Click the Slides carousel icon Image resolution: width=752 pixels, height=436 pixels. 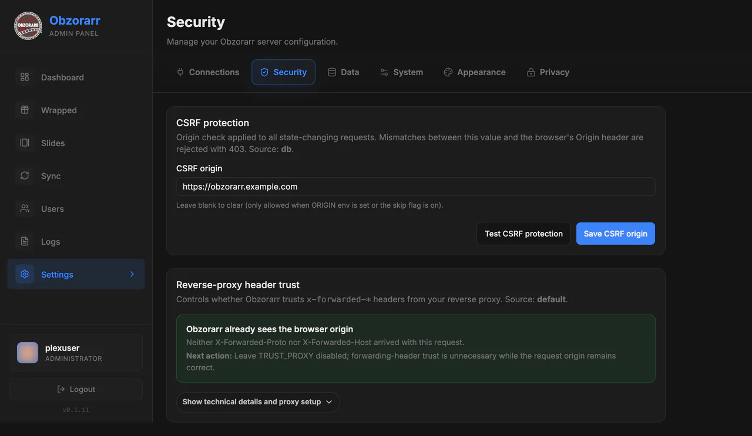click(25, 143)
